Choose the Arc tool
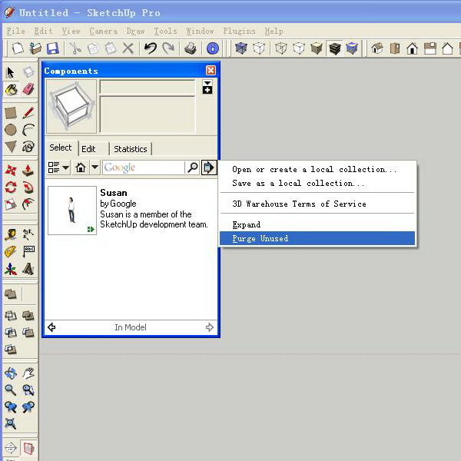The width and height of the screenshot is (461, 461). tap(28, 130)
